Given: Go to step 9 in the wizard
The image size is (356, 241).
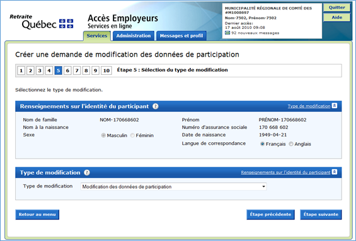Looking at the screenshot, I should 96,70.
